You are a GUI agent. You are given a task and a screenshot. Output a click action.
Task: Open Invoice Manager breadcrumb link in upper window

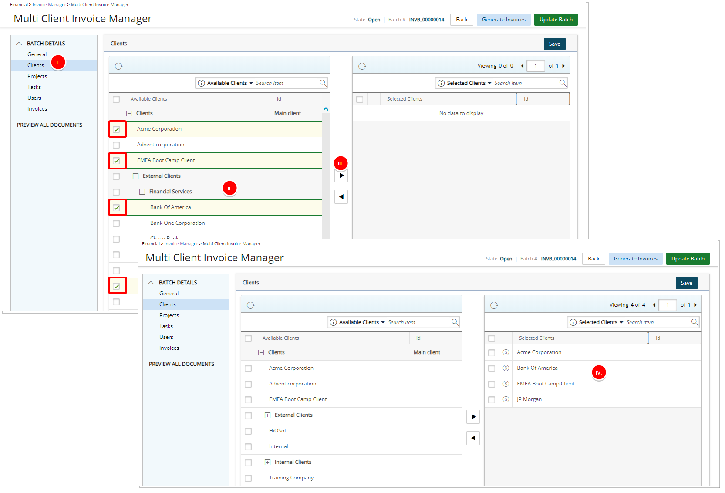pyautogui.click(x=49, y=5)
